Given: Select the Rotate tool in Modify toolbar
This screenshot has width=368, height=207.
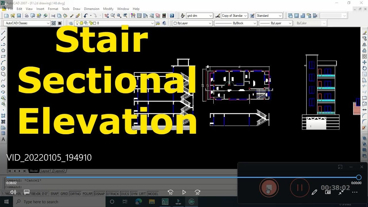Looking at the screenshot, I should coord(365,68).
